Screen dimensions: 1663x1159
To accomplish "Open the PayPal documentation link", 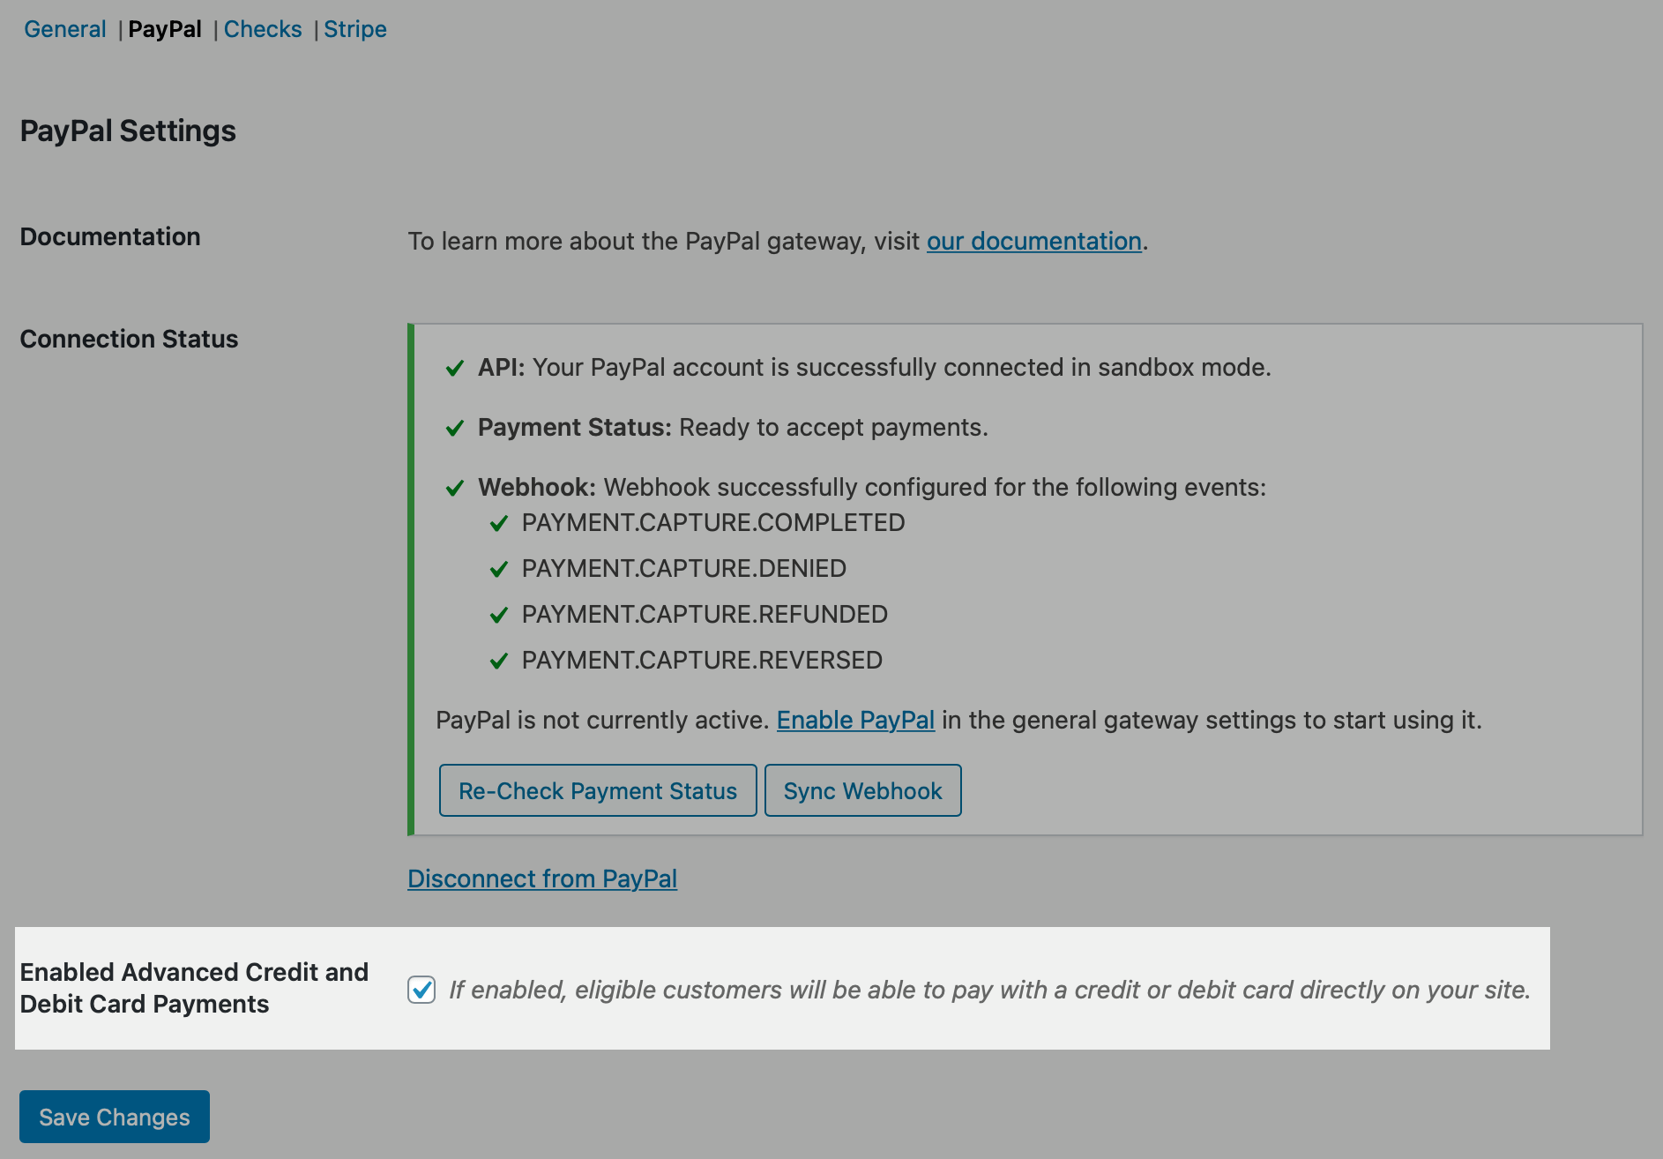I will pos(1033,241).
